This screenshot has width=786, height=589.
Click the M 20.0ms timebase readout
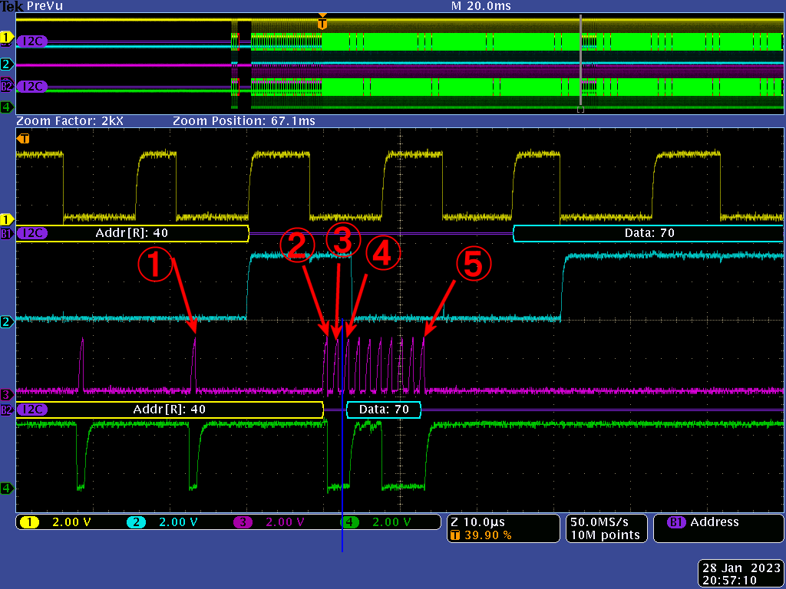pyautogui.click(x=481, y=6)
